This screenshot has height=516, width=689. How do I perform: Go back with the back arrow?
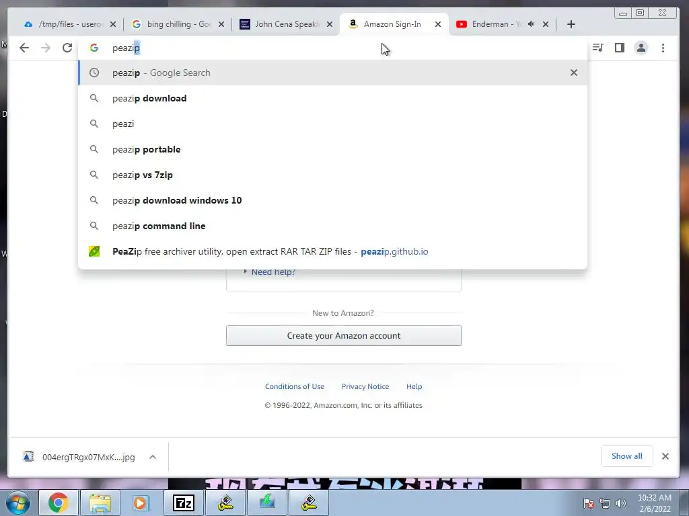24,48
